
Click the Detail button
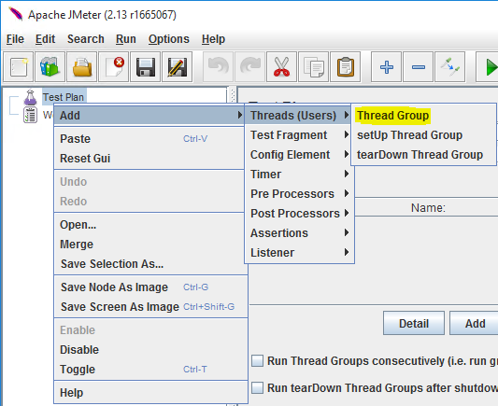414,323
